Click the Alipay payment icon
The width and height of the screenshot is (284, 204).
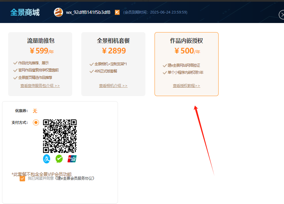pyautogui.click(x=46, y=159)
